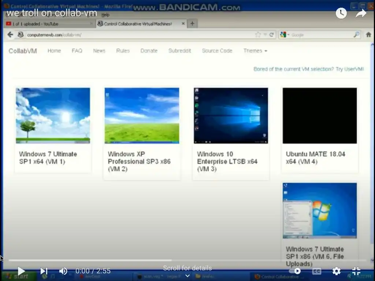The height and width of the screenshot is (281, 375).
Task: Toggle closed captions
Action: [317, 271]
